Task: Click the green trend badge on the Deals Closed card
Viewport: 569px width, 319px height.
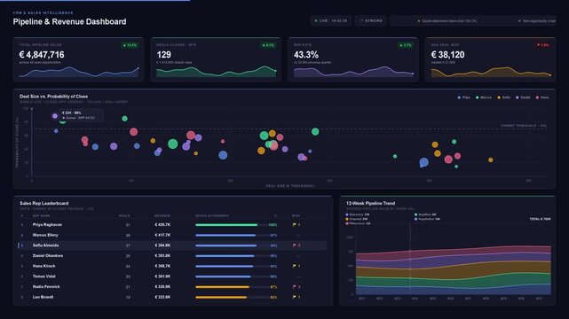Action: (268, 45)
